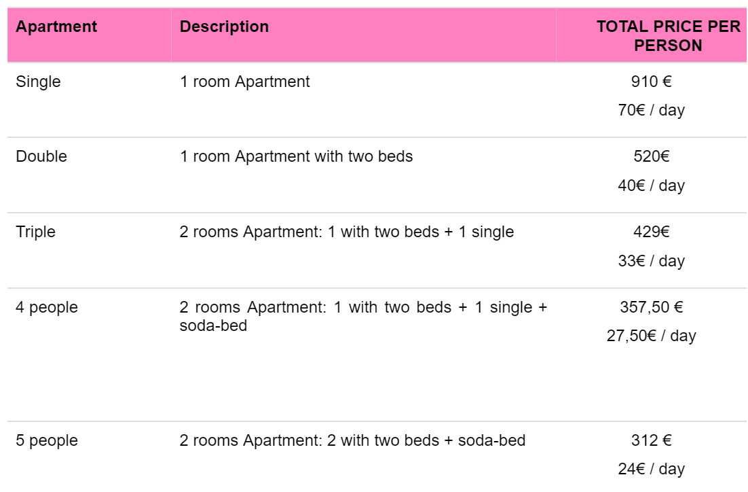Click the Triple apartment description text
Screen dimensions: 748x492
click(346, 232)
